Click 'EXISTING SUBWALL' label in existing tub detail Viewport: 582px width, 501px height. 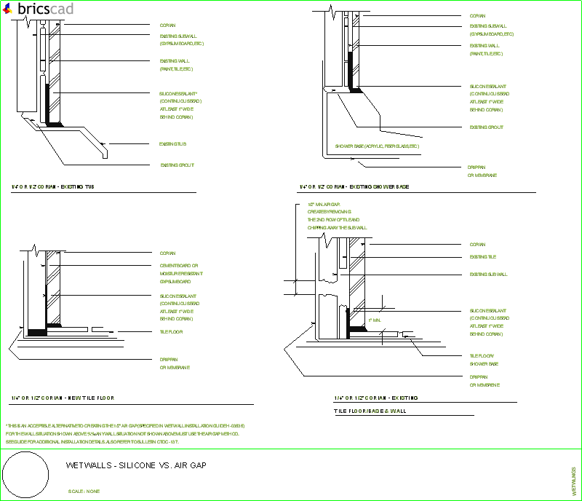pyautogui.click(x=178, y=36)
